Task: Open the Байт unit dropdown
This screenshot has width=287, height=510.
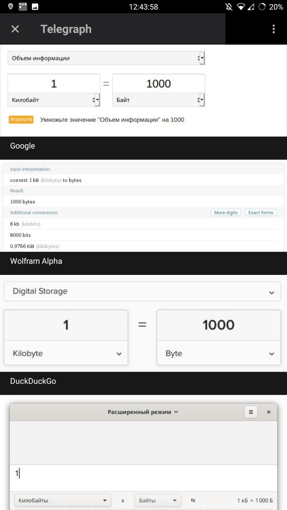Action: point(159,100)
